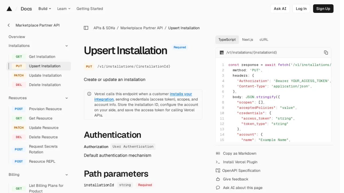Open the Build dropdown menu
The height and width of the screenshot is (193, 344).
[45, 9]
